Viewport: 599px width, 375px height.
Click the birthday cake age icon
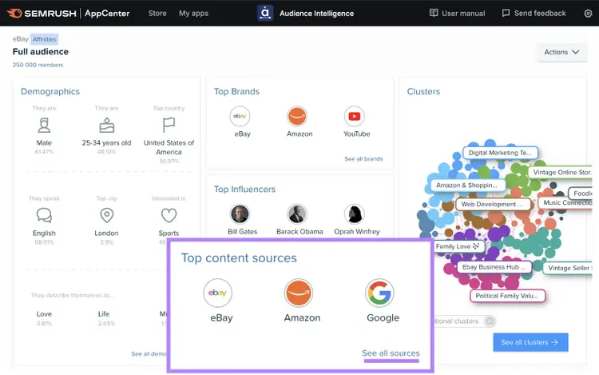pos(106,126)
